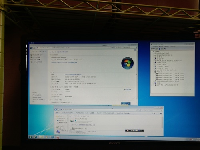Open the Windows Explorer folder on the taskbar
The image size is (200, 150).
coord(41,137)
